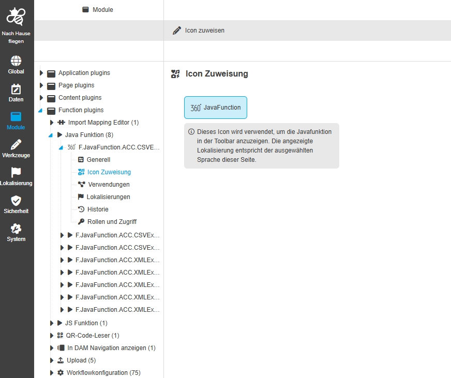This screenshot has width=451, height=378.
Task: Expand the Application plugins node
Action: point(41,73)
